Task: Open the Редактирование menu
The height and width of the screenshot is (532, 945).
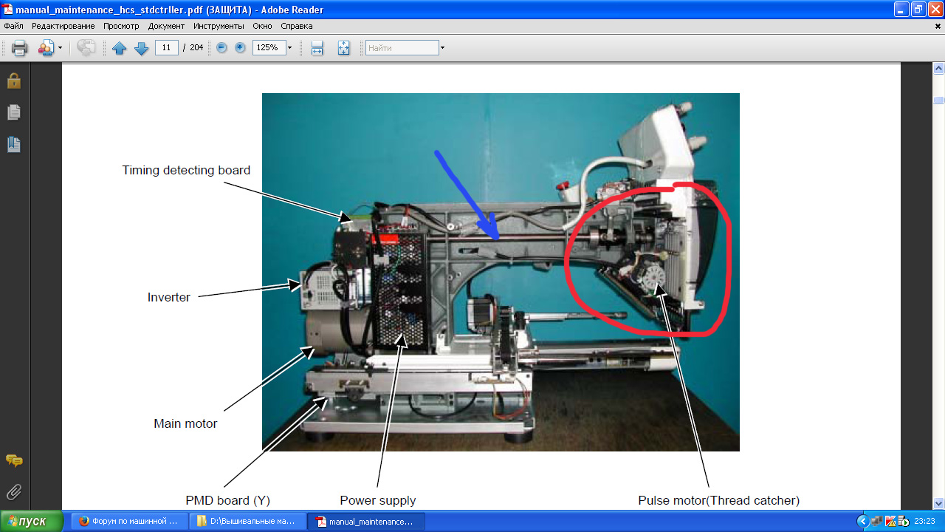Action: 63,26
